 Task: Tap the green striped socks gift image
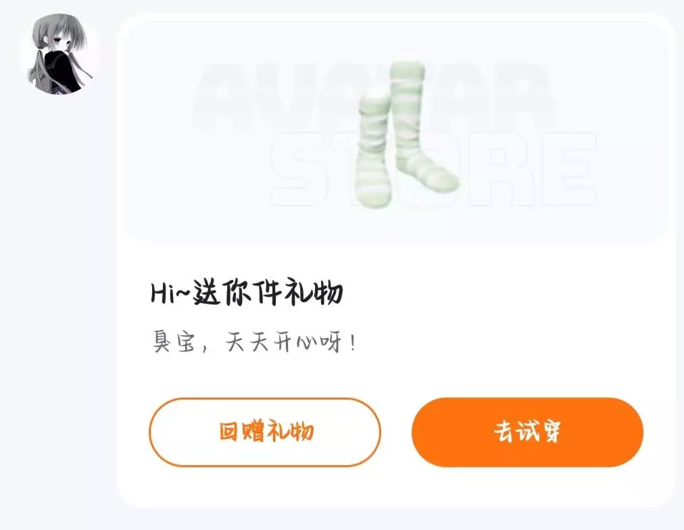(x=408, y=135)
